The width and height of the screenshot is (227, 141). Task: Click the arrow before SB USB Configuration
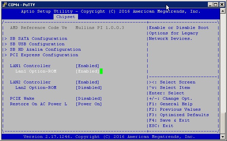[x=6, y=44]
